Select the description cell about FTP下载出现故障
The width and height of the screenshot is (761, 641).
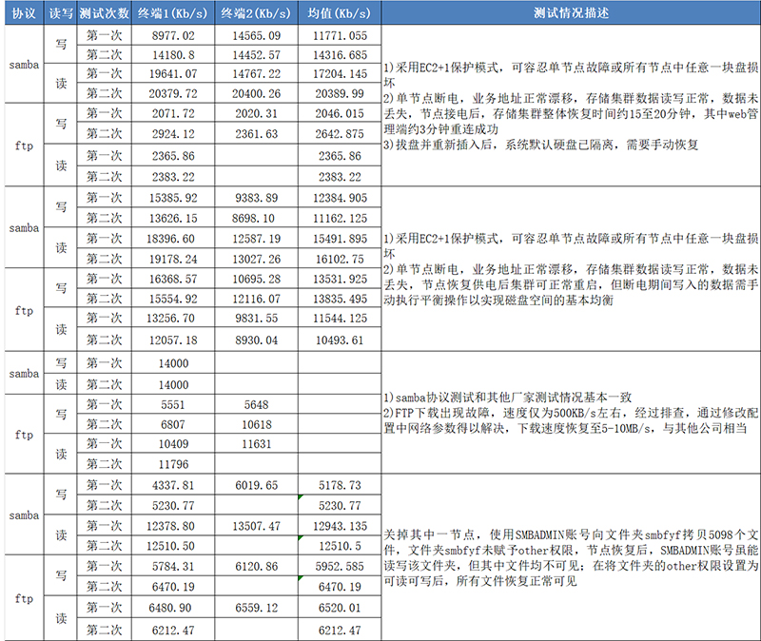pos(570,412)
